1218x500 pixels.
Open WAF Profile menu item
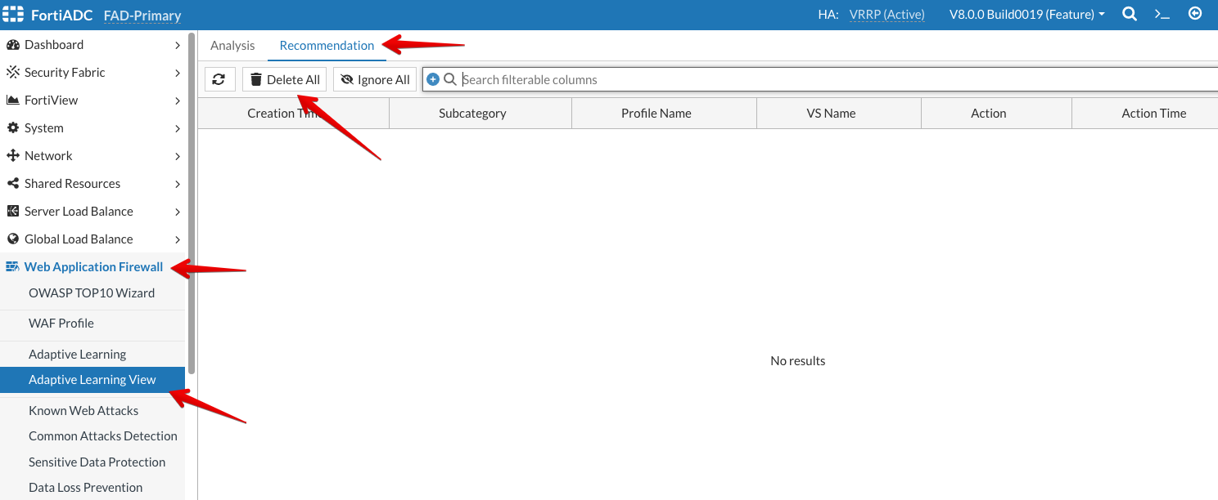coord(61,324)
